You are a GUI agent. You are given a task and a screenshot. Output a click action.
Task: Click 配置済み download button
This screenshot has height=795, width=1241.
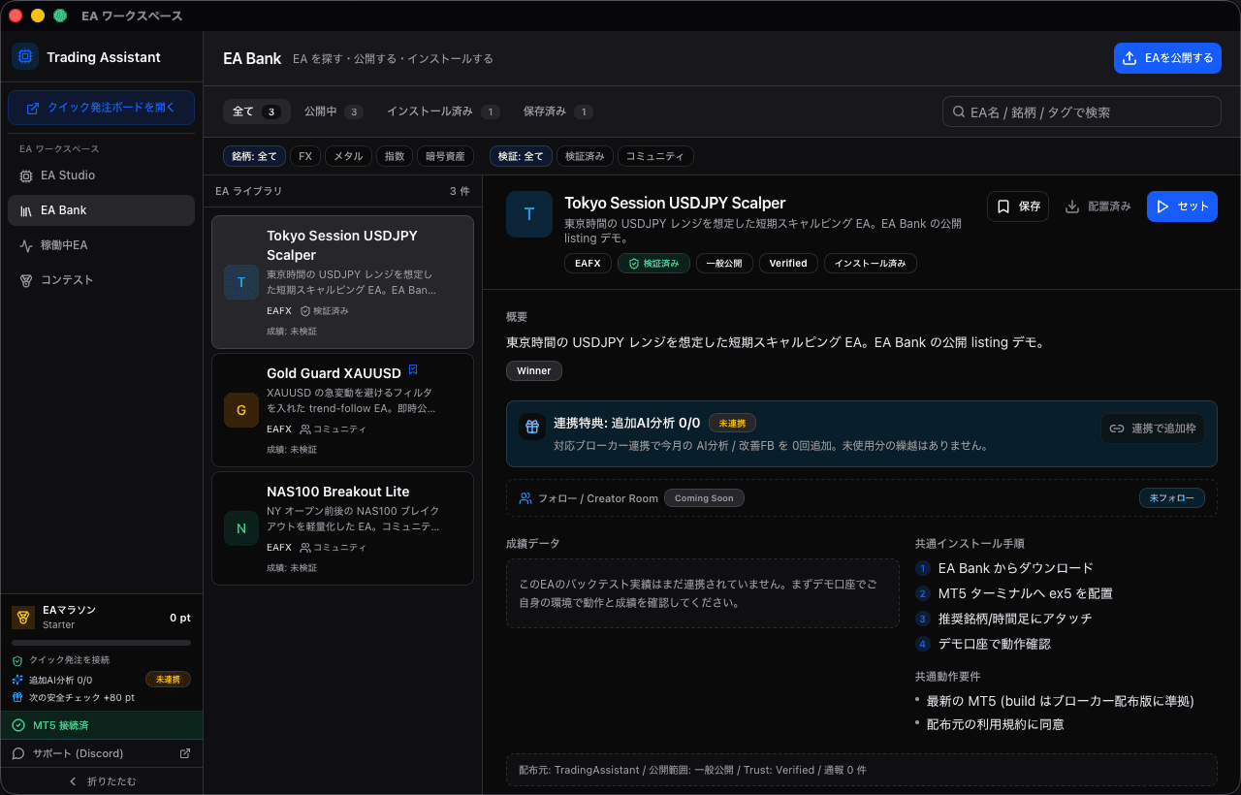(x=1098, y=207)
